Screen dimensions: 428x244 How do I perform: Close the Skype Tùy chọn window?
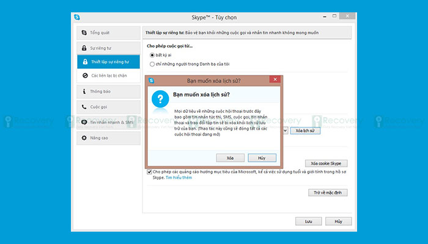347,16
